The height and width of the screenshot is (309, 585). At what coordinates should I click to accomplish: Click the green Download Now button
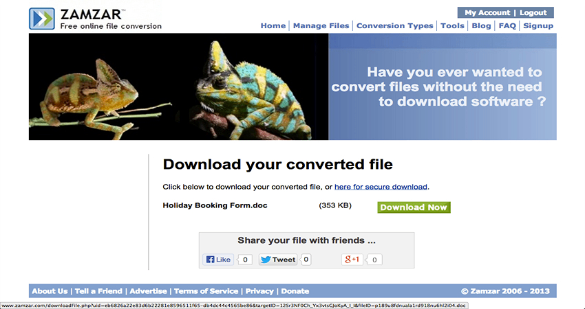414,207
